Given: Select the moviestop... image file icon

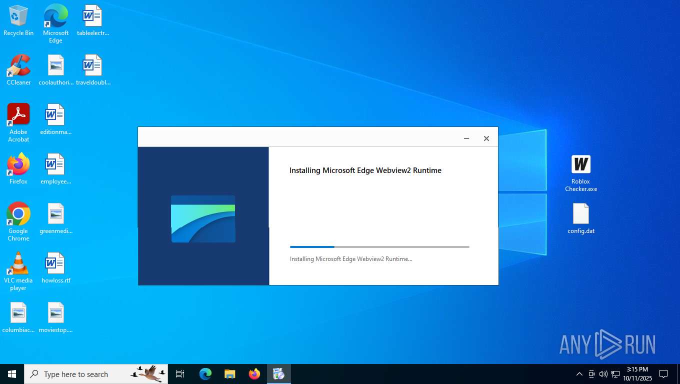Looking at the screenshot, I should (x=55, y=317).
